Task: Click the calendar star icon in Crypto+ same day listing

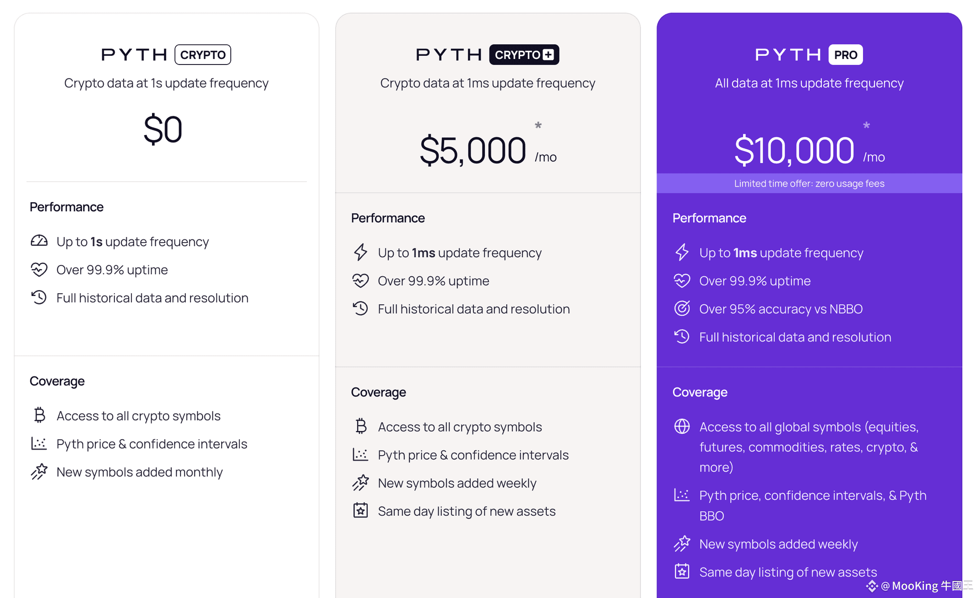Action: pos(361,511)
